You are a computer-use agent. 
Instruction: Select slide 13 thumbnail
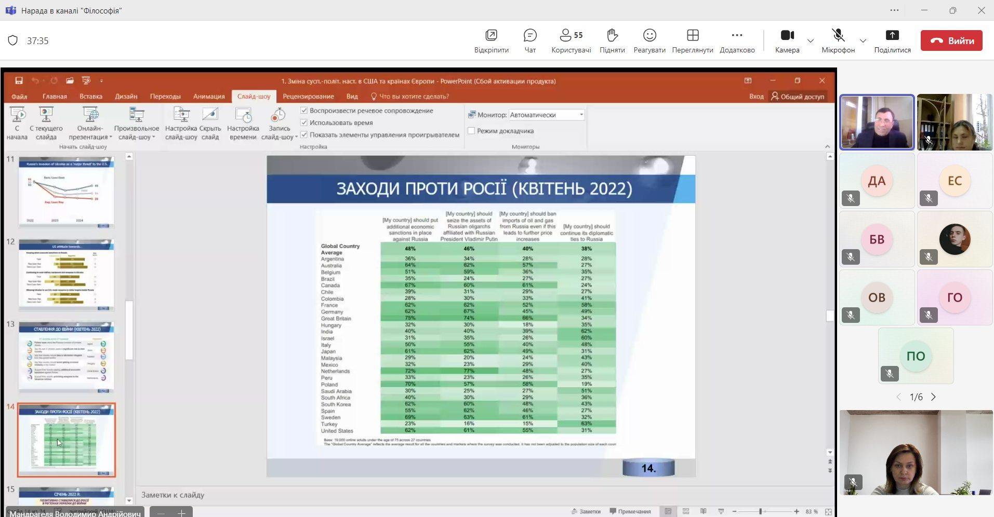click(67, 357)
